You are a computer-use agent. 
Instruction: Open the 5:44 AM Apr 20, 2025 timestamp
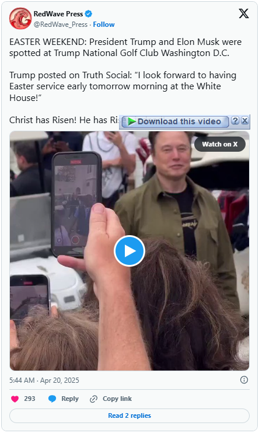[x=44, y=380]
